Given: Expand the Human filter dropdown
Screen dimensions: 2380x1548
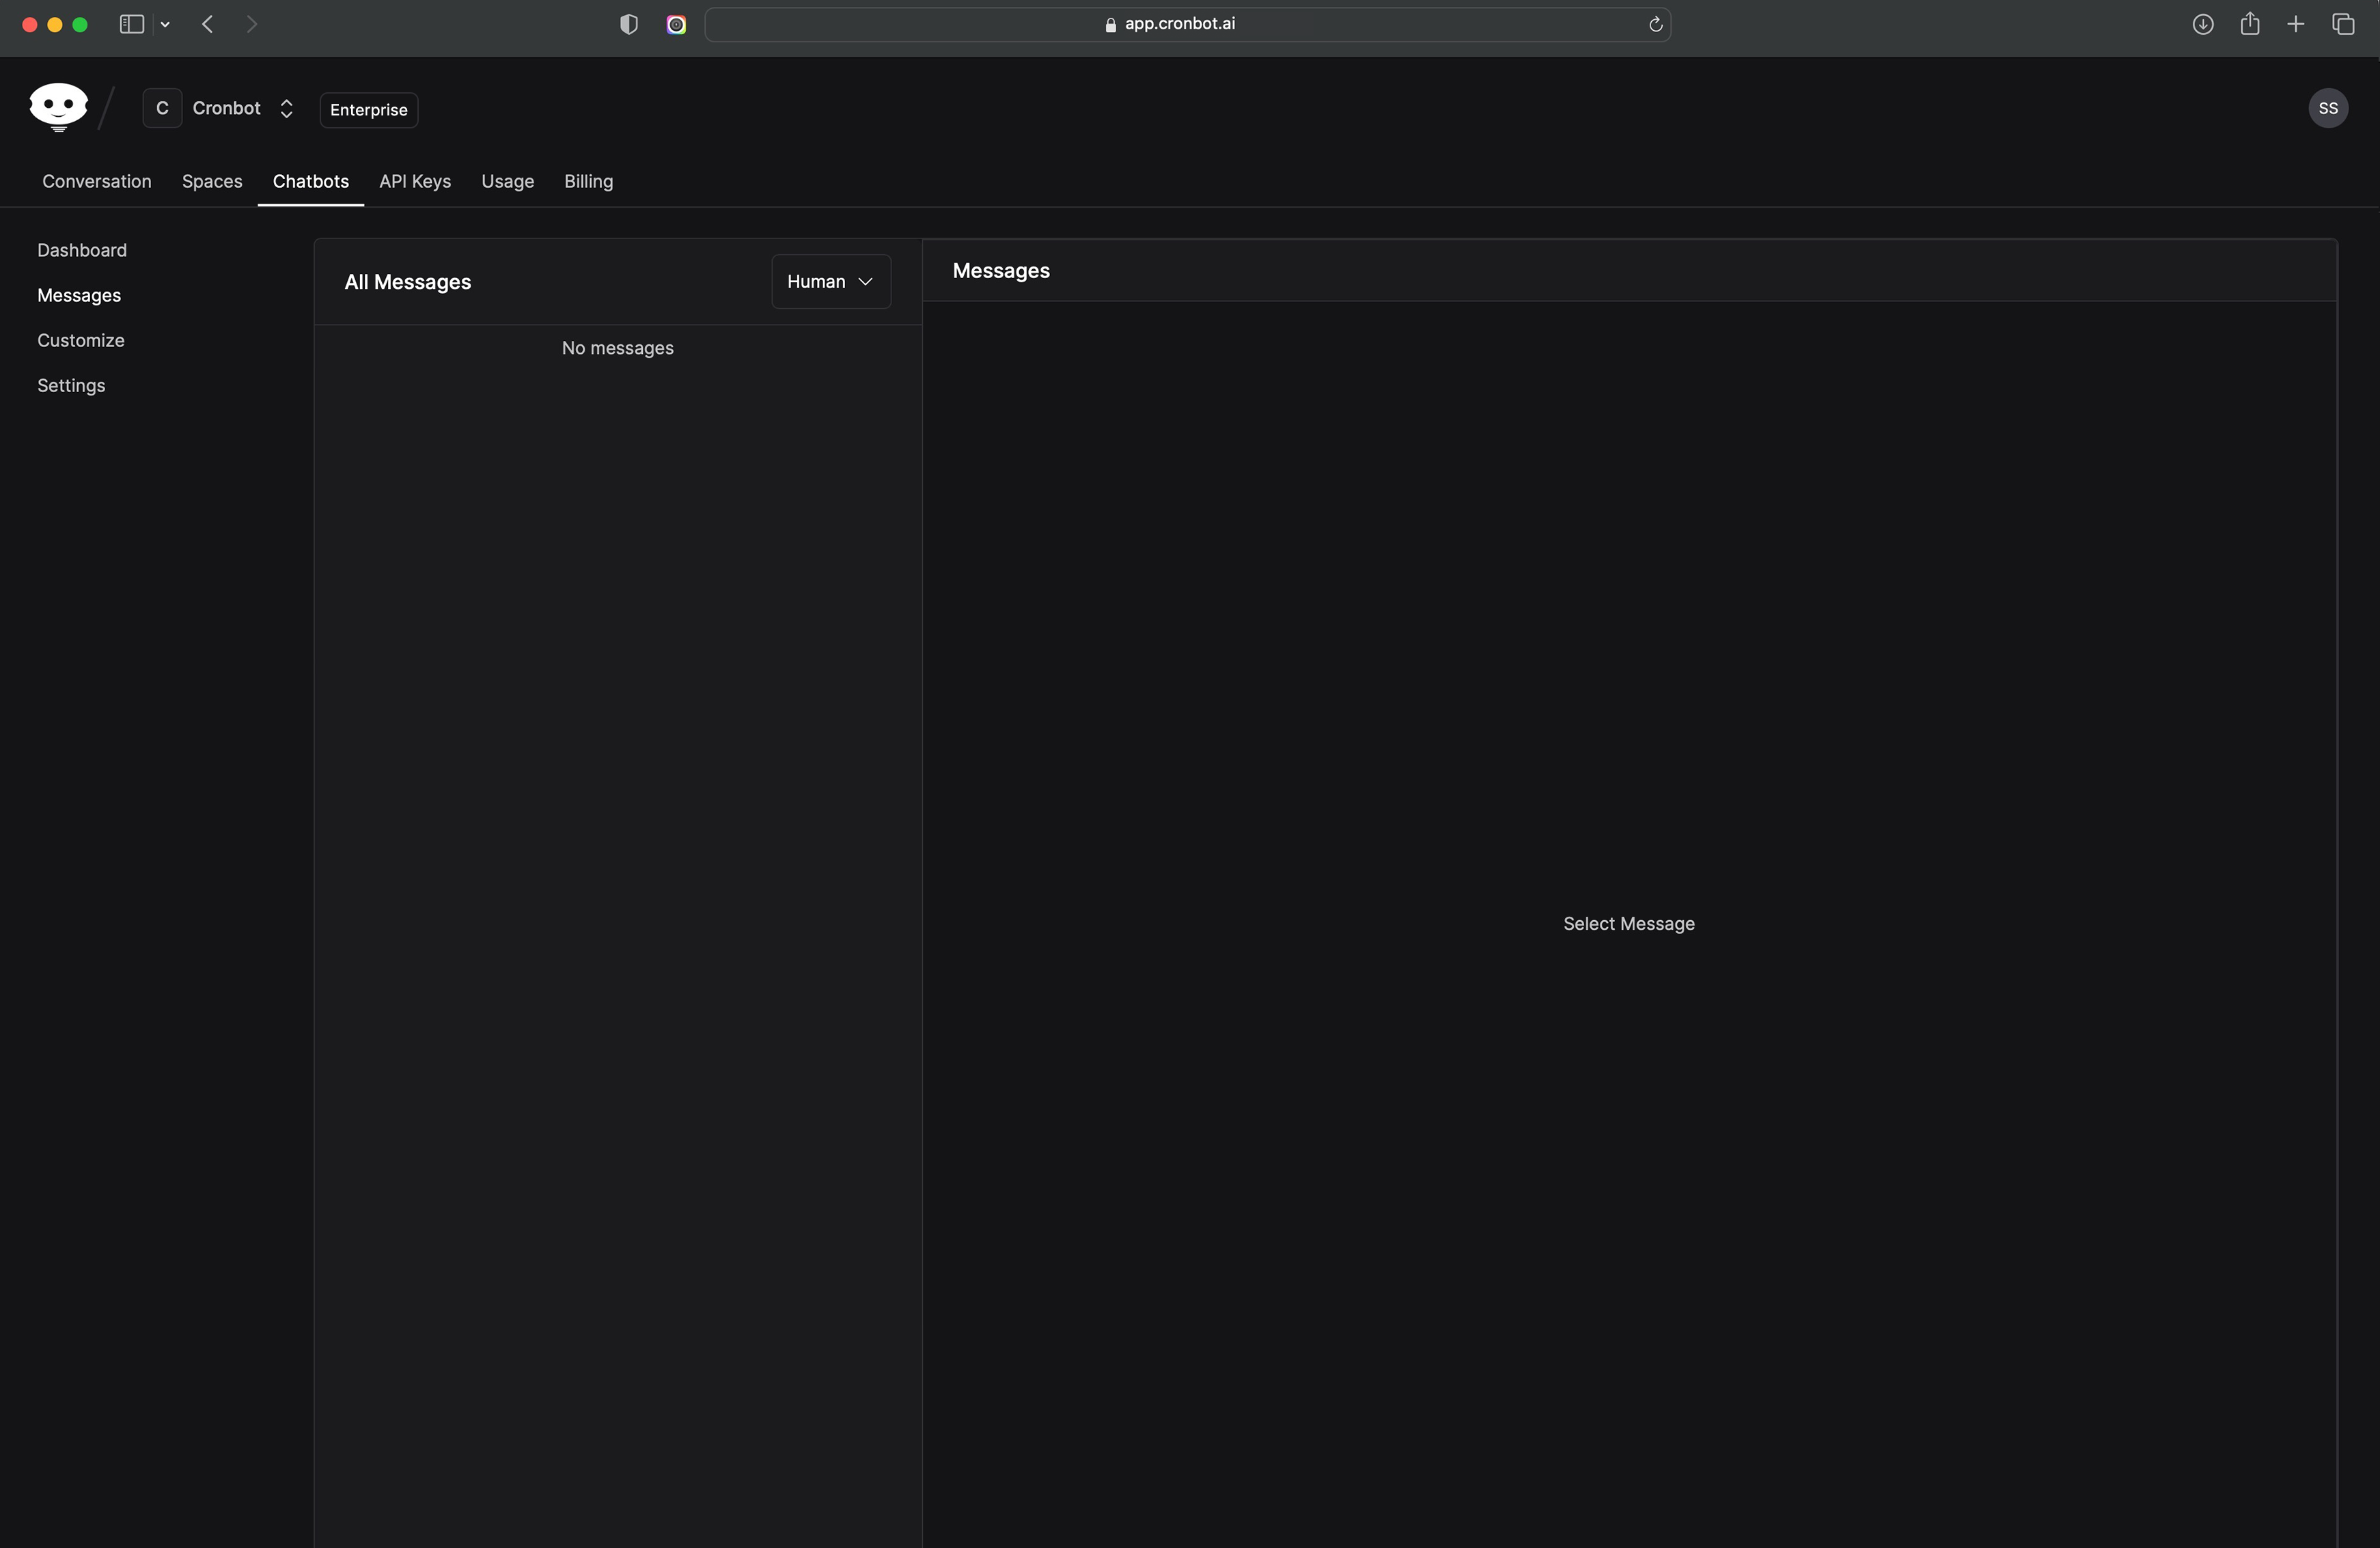Looking at the screenshot, I should pos(830,282).
